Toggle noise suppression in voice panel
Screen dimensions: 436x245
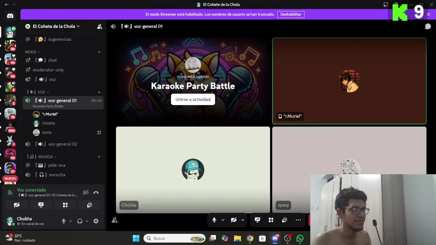[x=86, y=193]
